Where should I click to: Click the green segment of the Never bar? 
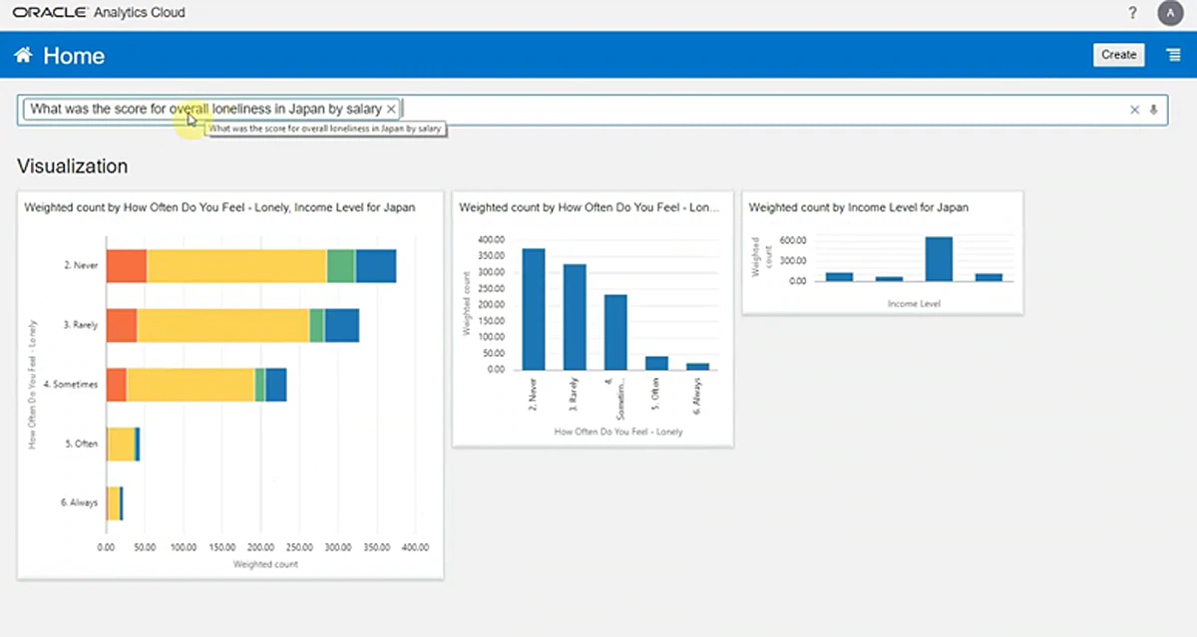[x=340, y=266]
